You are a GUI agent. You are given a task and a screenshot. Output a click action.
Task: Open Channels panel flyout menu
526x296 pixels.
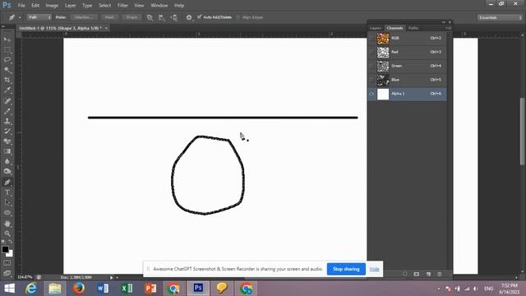click(x=449, y=28)
